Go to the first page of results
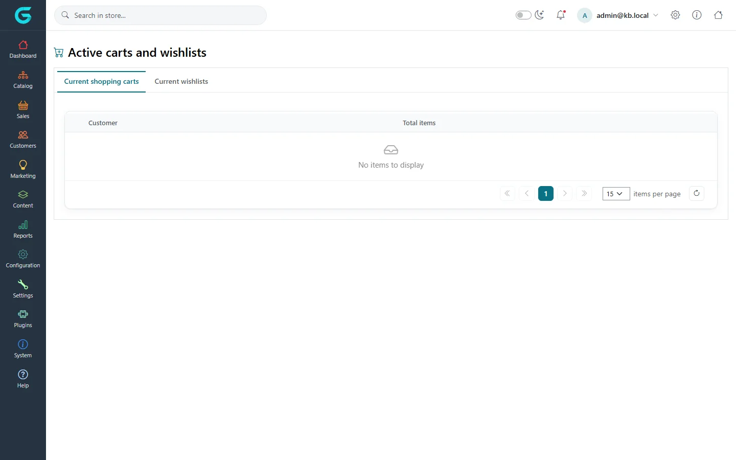This screenshot has width=736, height=460. pos(507,193)
